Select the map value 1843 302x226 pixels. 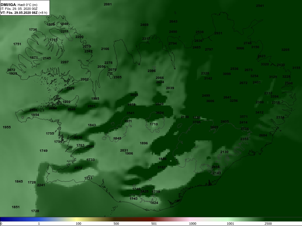coord(92,125)
